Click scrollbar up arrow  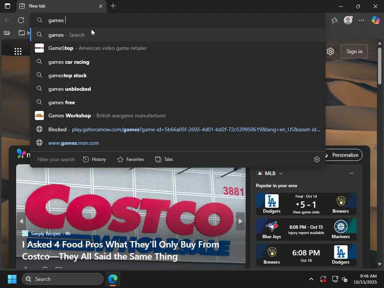click(x=379, y=43)
